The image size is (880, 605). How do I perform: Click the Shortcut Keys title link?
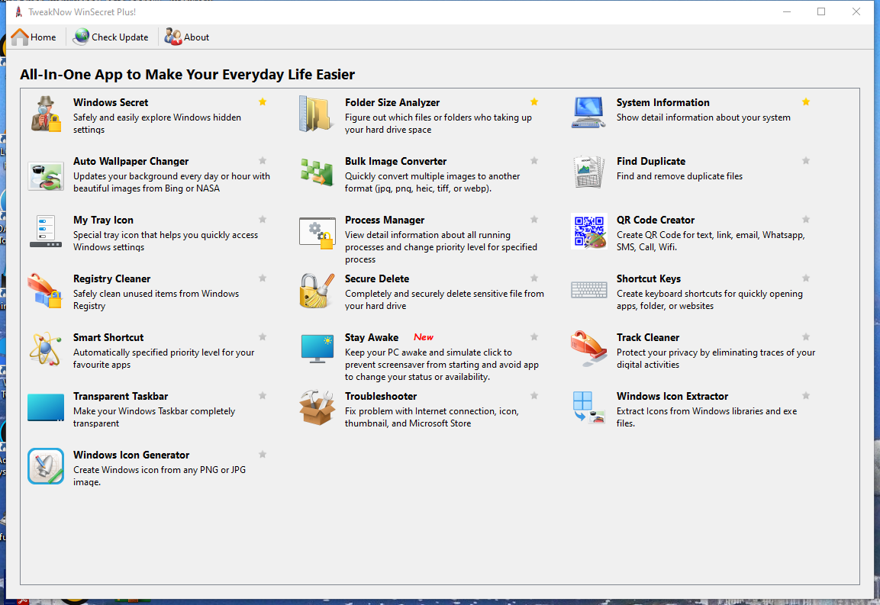click(649, 278)
